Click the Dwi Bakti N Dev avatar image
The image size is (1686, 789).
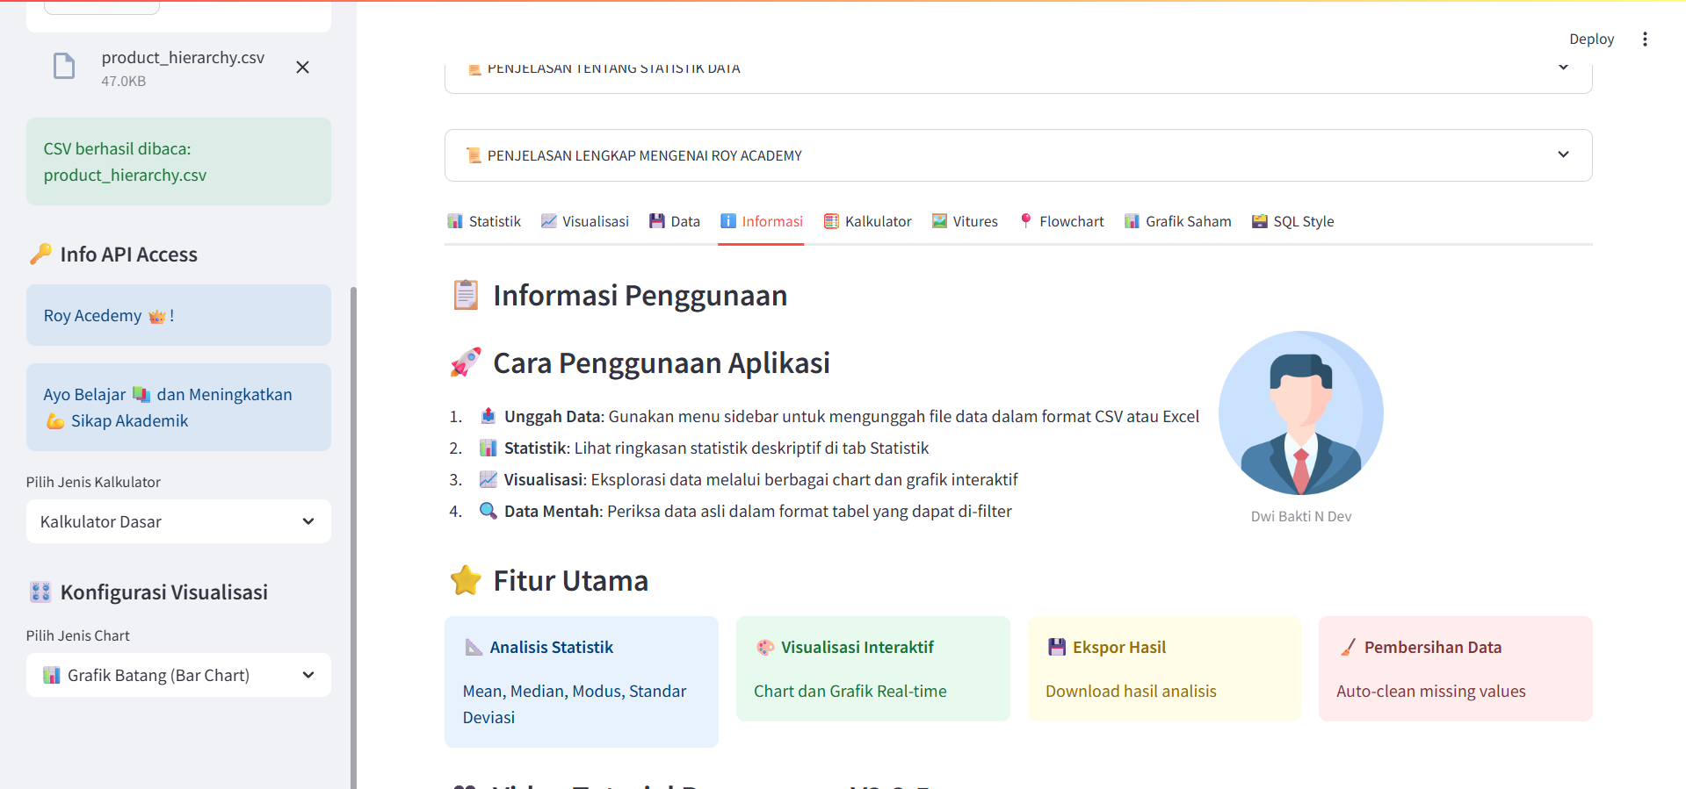pos(1300,413)
